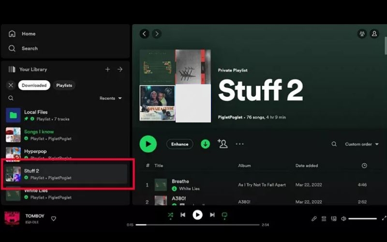Viewport: 387px width, 242px height.
Task: Click the TOMBOY now-playing cover art
Action: click(x=12, y=219)
